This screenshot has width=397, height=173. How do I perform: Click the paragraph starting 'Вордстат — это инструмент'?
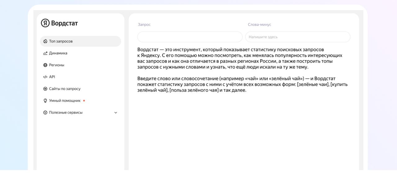click(240, 58)
